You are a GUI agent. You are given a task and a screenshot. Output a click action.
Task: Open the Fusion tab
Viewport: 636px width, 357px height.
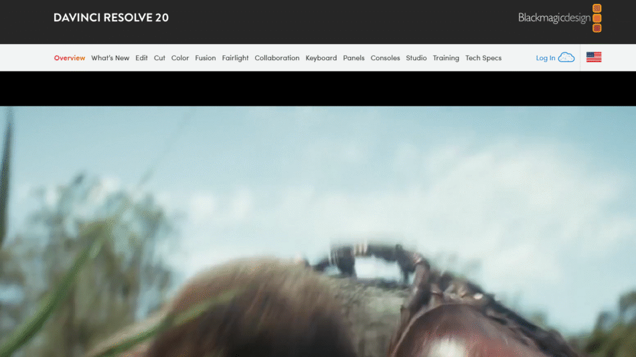click(206, 58)
